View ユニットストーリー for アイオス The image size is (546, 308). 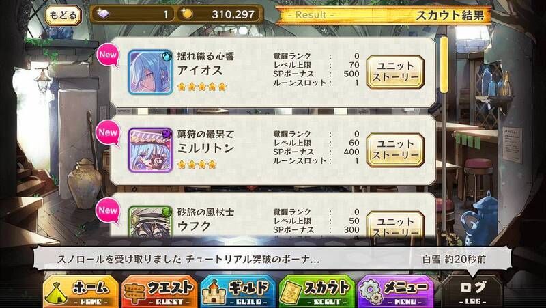[x=395, y=72]
